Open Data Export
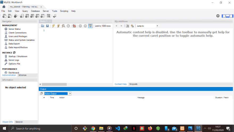234x132 pixels. [14, 44]
